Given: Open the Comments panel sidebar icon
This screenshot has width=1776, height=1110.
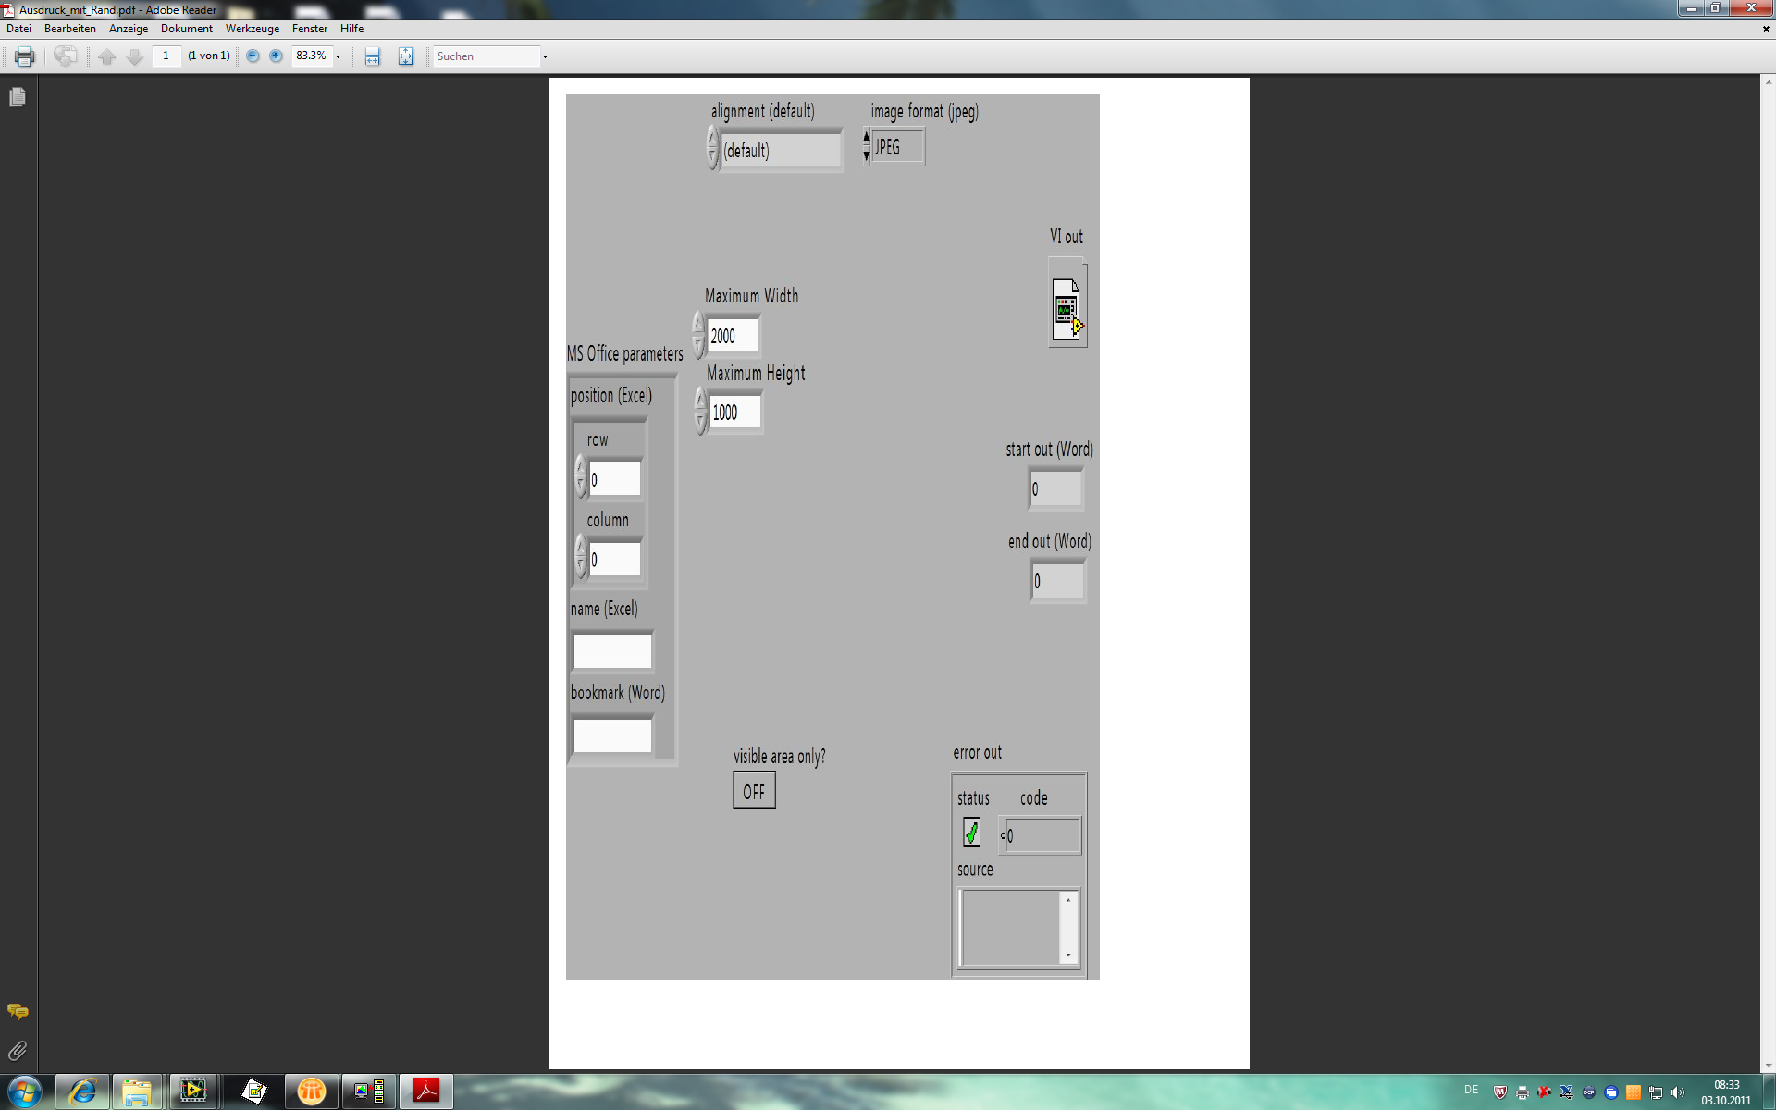Looking at the screenshot, I should click(x=18, y=1011).
